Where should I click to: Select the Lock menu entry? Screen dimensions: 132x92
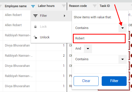pyautogui.click(x=51, y=27)
